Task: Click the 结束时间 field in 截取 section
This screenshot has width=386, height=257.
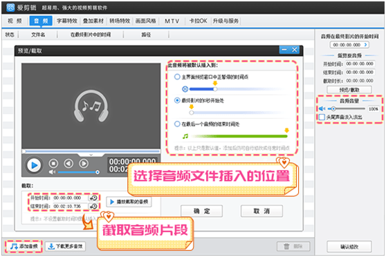Action: click(x=71, y=207)
